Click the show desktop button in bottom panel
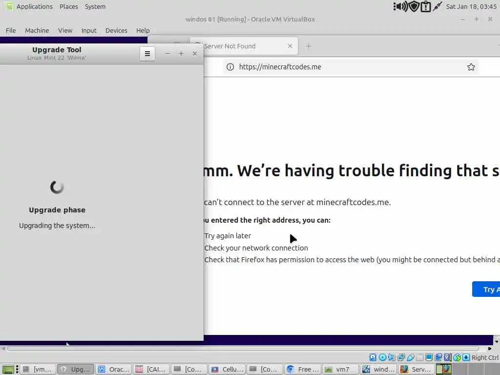 pyautogui.click(x=8, y=369)
